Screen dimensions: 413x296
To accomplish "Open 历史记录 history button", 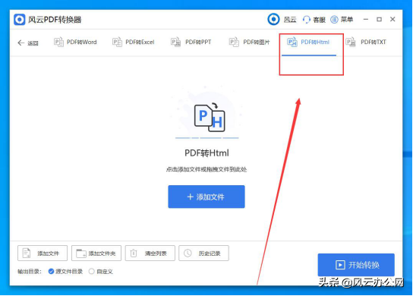I will (x=204, y=253).
